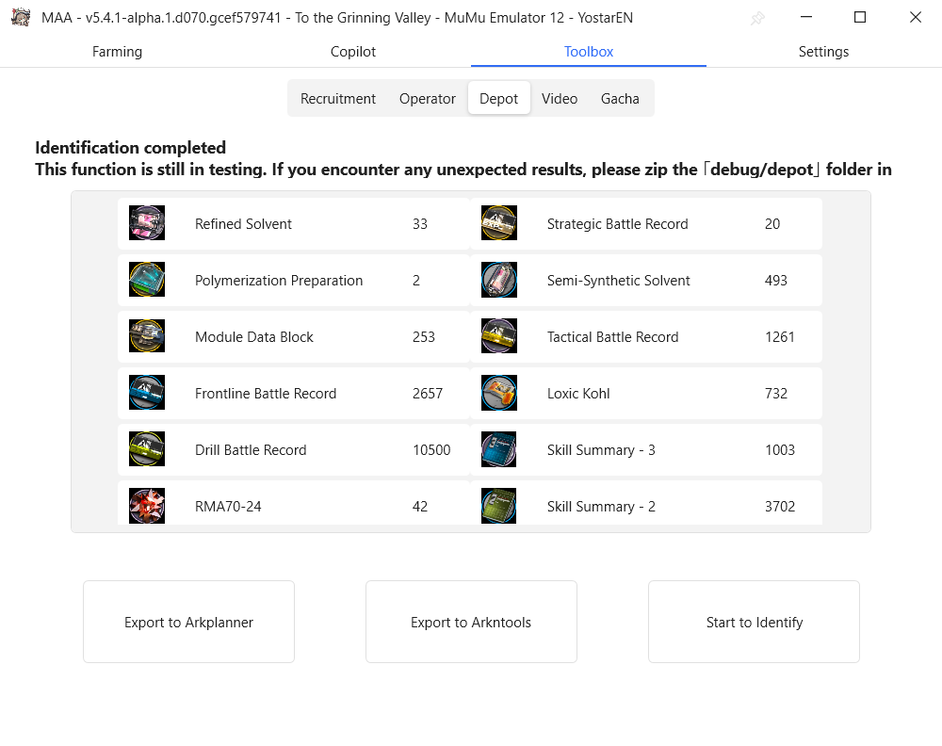Image resolution: width=942 pixels, height=746 pixels.
Task: Select the Skill Summary - 2 text
Action: (x=601, y=507)
